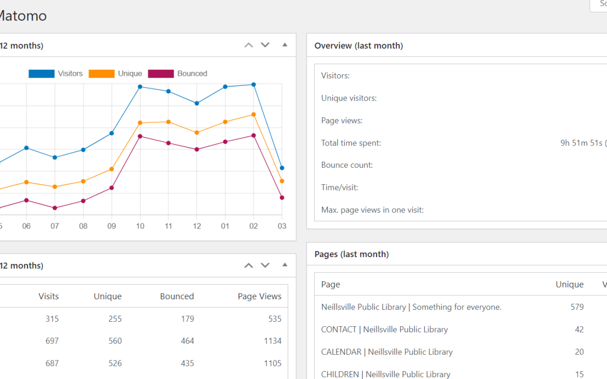Click the Visitors data point for month 02
Screen dimensions: 607x379
click(x=253, y=84)
